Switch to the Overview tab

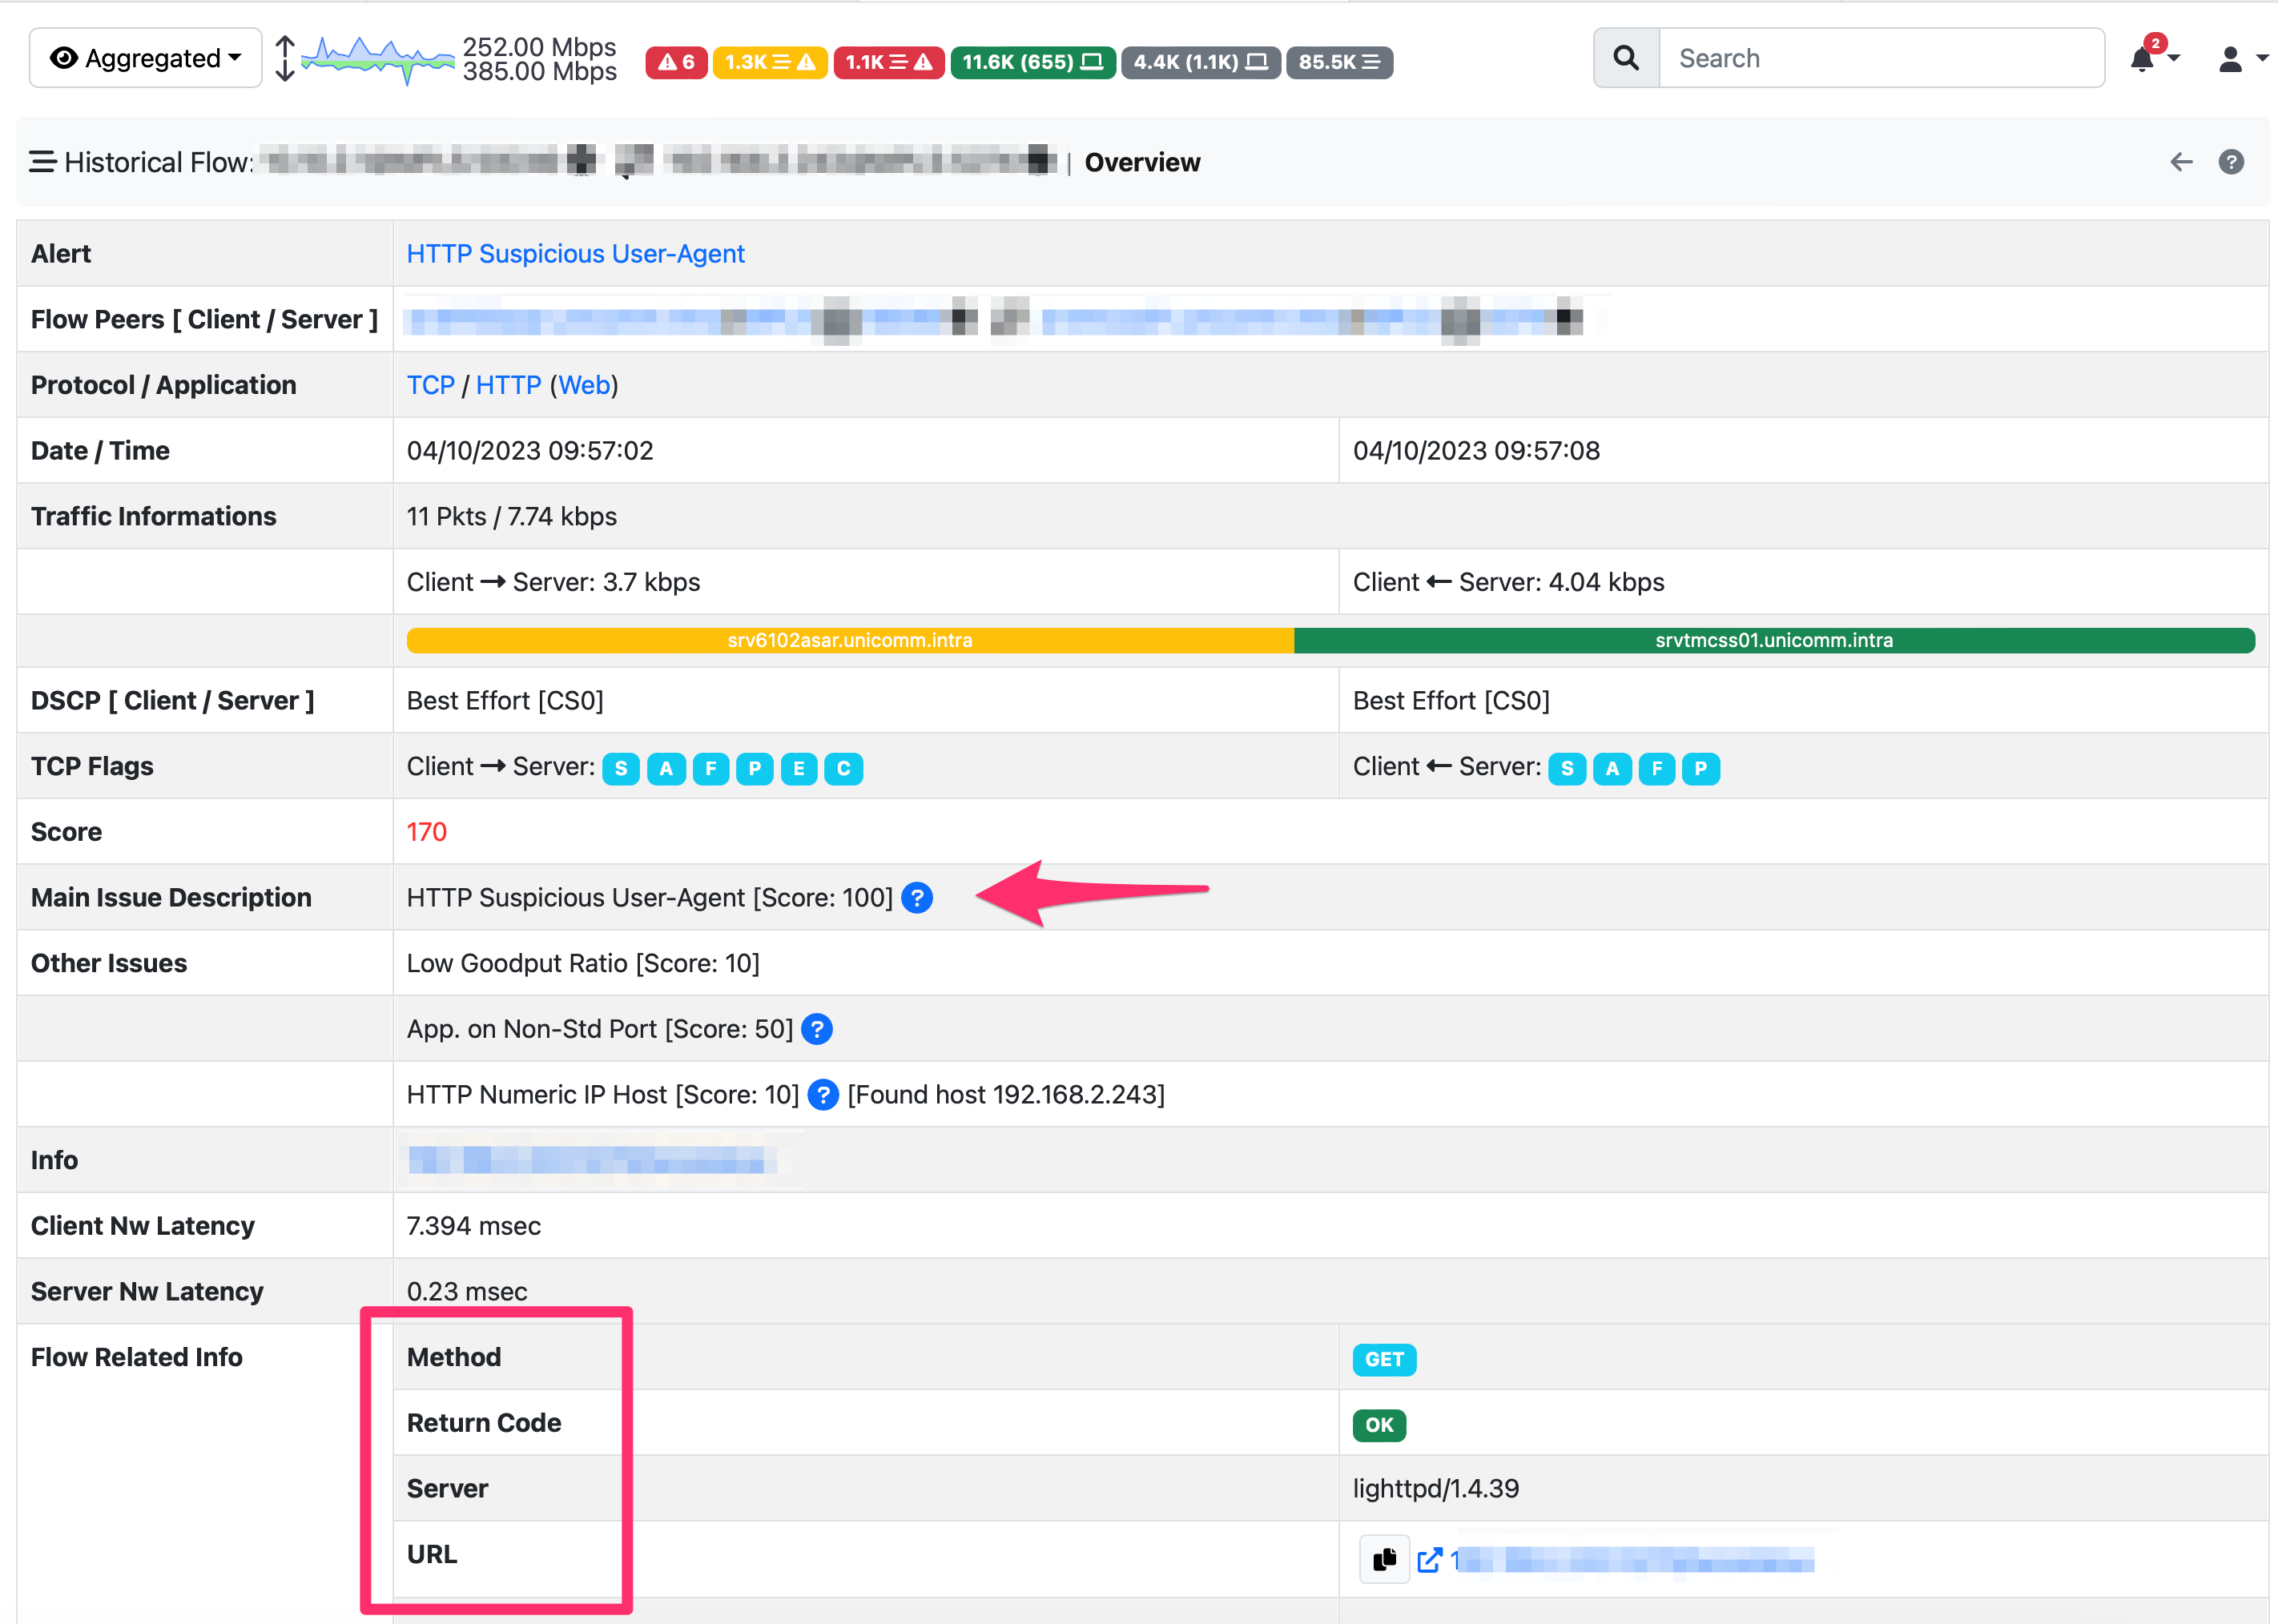coord(1143,161)
